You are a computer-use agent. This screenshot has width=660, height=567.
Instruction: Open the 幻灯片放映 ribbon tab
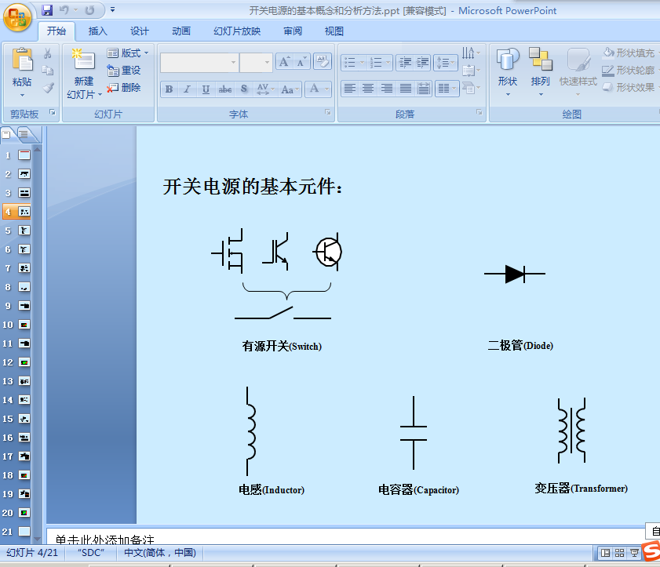(x=237, y=31)
